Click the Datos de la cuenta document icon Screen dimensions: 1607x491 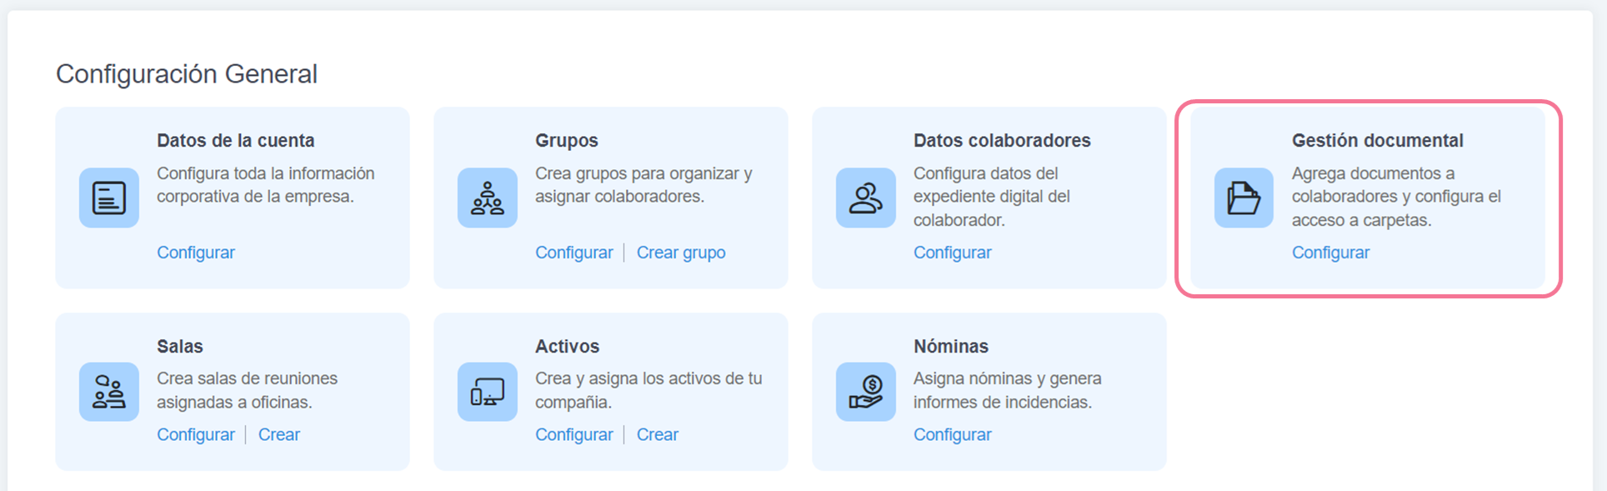(x=108, y=198)
